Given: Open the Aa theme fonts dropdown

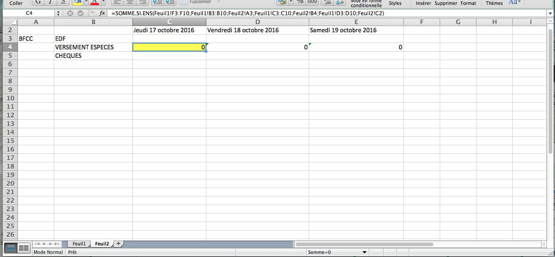Looking at the screenshot, I should tap(514, 2).
